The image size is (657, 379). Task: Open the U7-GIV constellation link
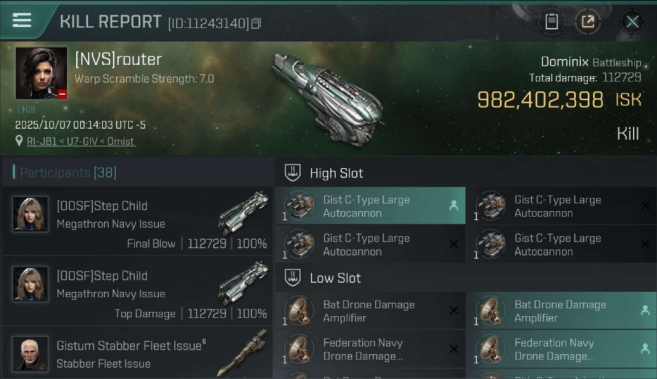click(81, 141)
